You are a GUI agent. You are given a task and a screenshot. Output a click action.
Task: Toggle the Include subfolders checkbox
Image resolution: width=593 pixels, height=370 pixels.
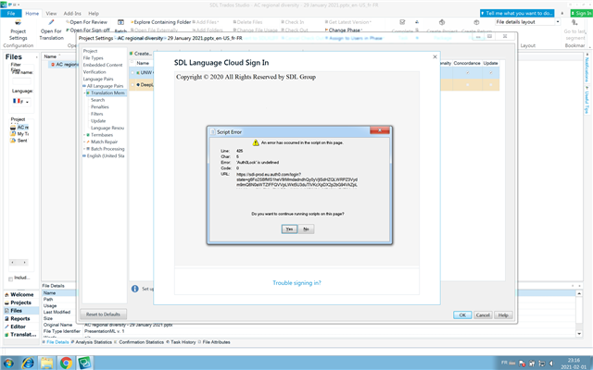click(x=11, y=277)
